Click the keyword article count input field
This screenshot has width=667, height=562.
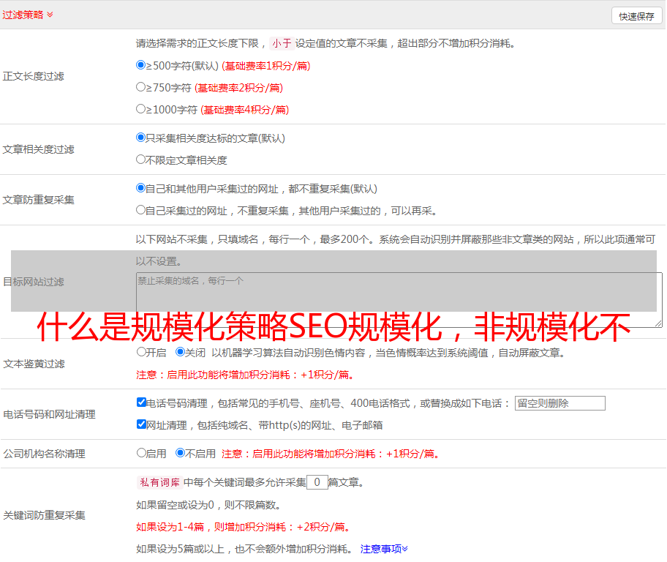point(317,482)
